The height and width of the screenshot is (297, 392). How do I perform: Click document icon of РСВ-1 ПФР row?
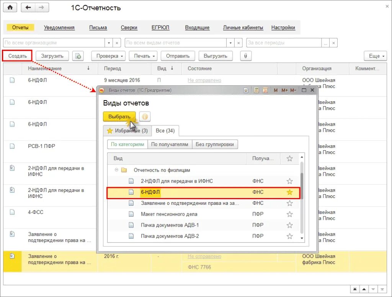[12, 146]
